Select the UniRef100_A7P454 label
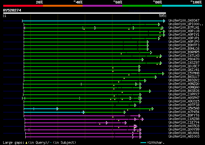This screenshot has height=145, width=205. point(184,112)
